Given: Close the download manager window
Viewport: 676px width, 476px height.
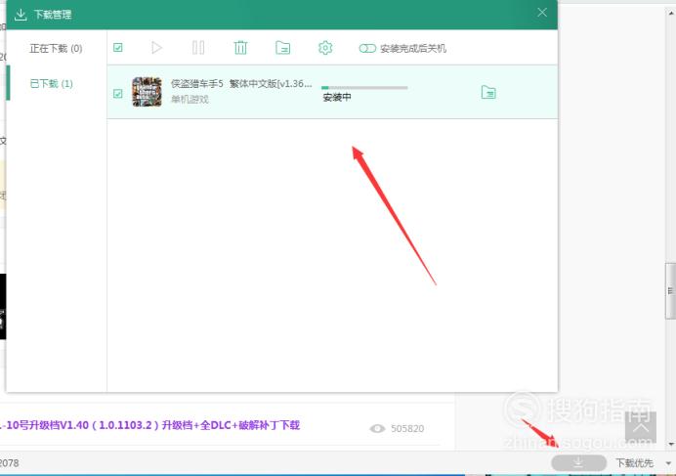Looking at the screenshot, I should (542, 13).
